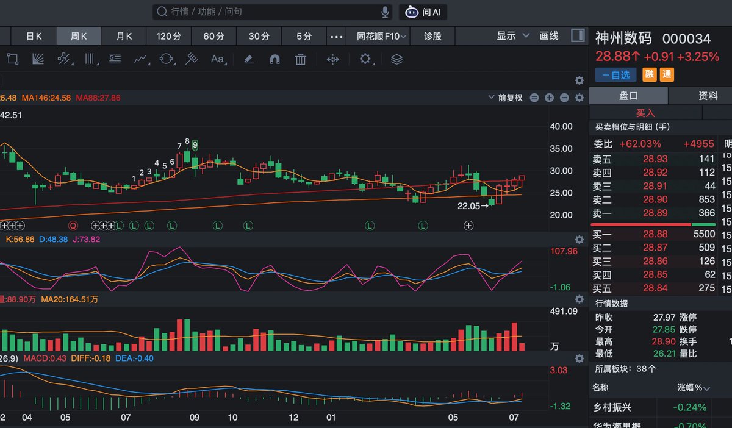This screenshot has height=428, width=732.
Task: Toggle the magnet snap tool
Action: 274,59
